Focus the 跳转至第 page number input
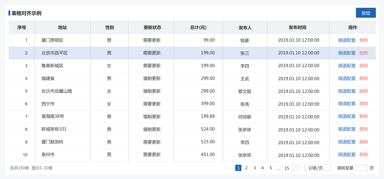 (362, 168)
